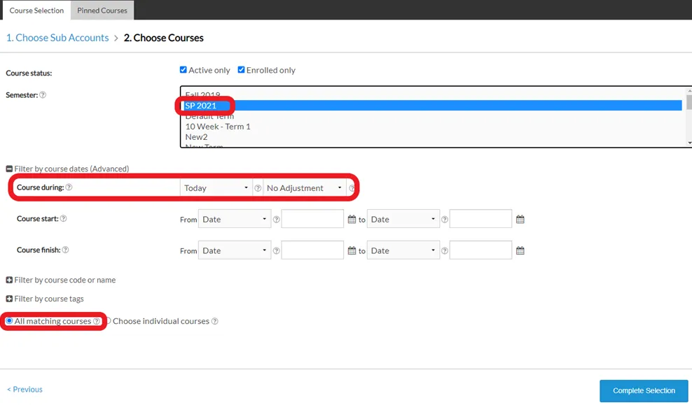Open help icon after Course start to dropdown

[x=445, y=220]
